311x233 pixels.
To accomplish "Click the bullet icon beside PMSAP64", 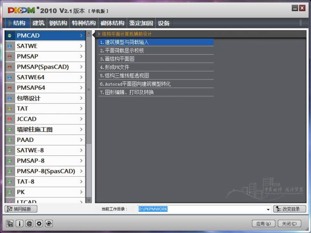I will coord(9,88).
